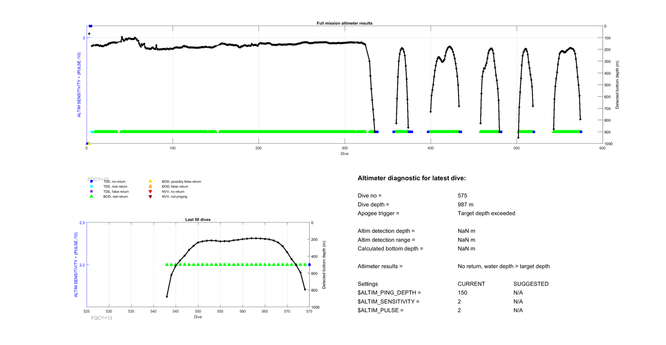The height and width of the screenshot is (345, 666).
Task: Click the dark red 'NVV, not pinging' legend marker
Action: click(x=150, y=196)
